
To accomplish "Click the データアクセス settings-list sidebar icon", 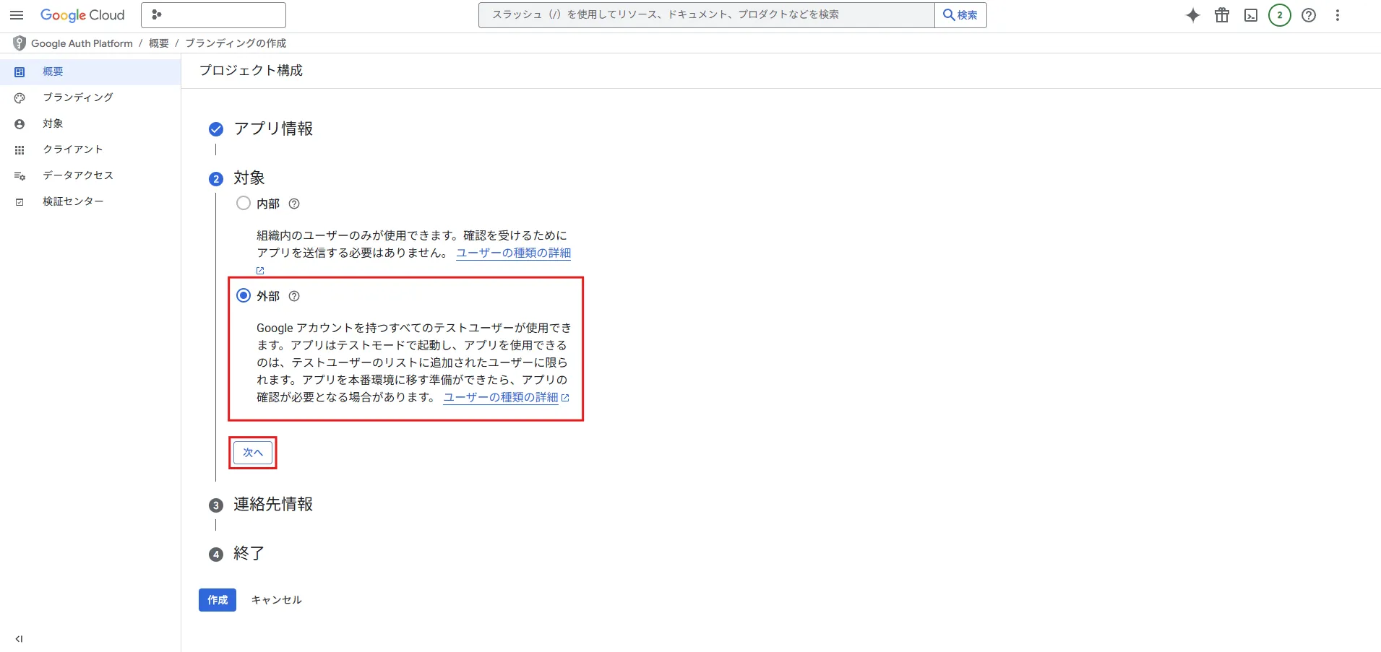I will 20,176.
